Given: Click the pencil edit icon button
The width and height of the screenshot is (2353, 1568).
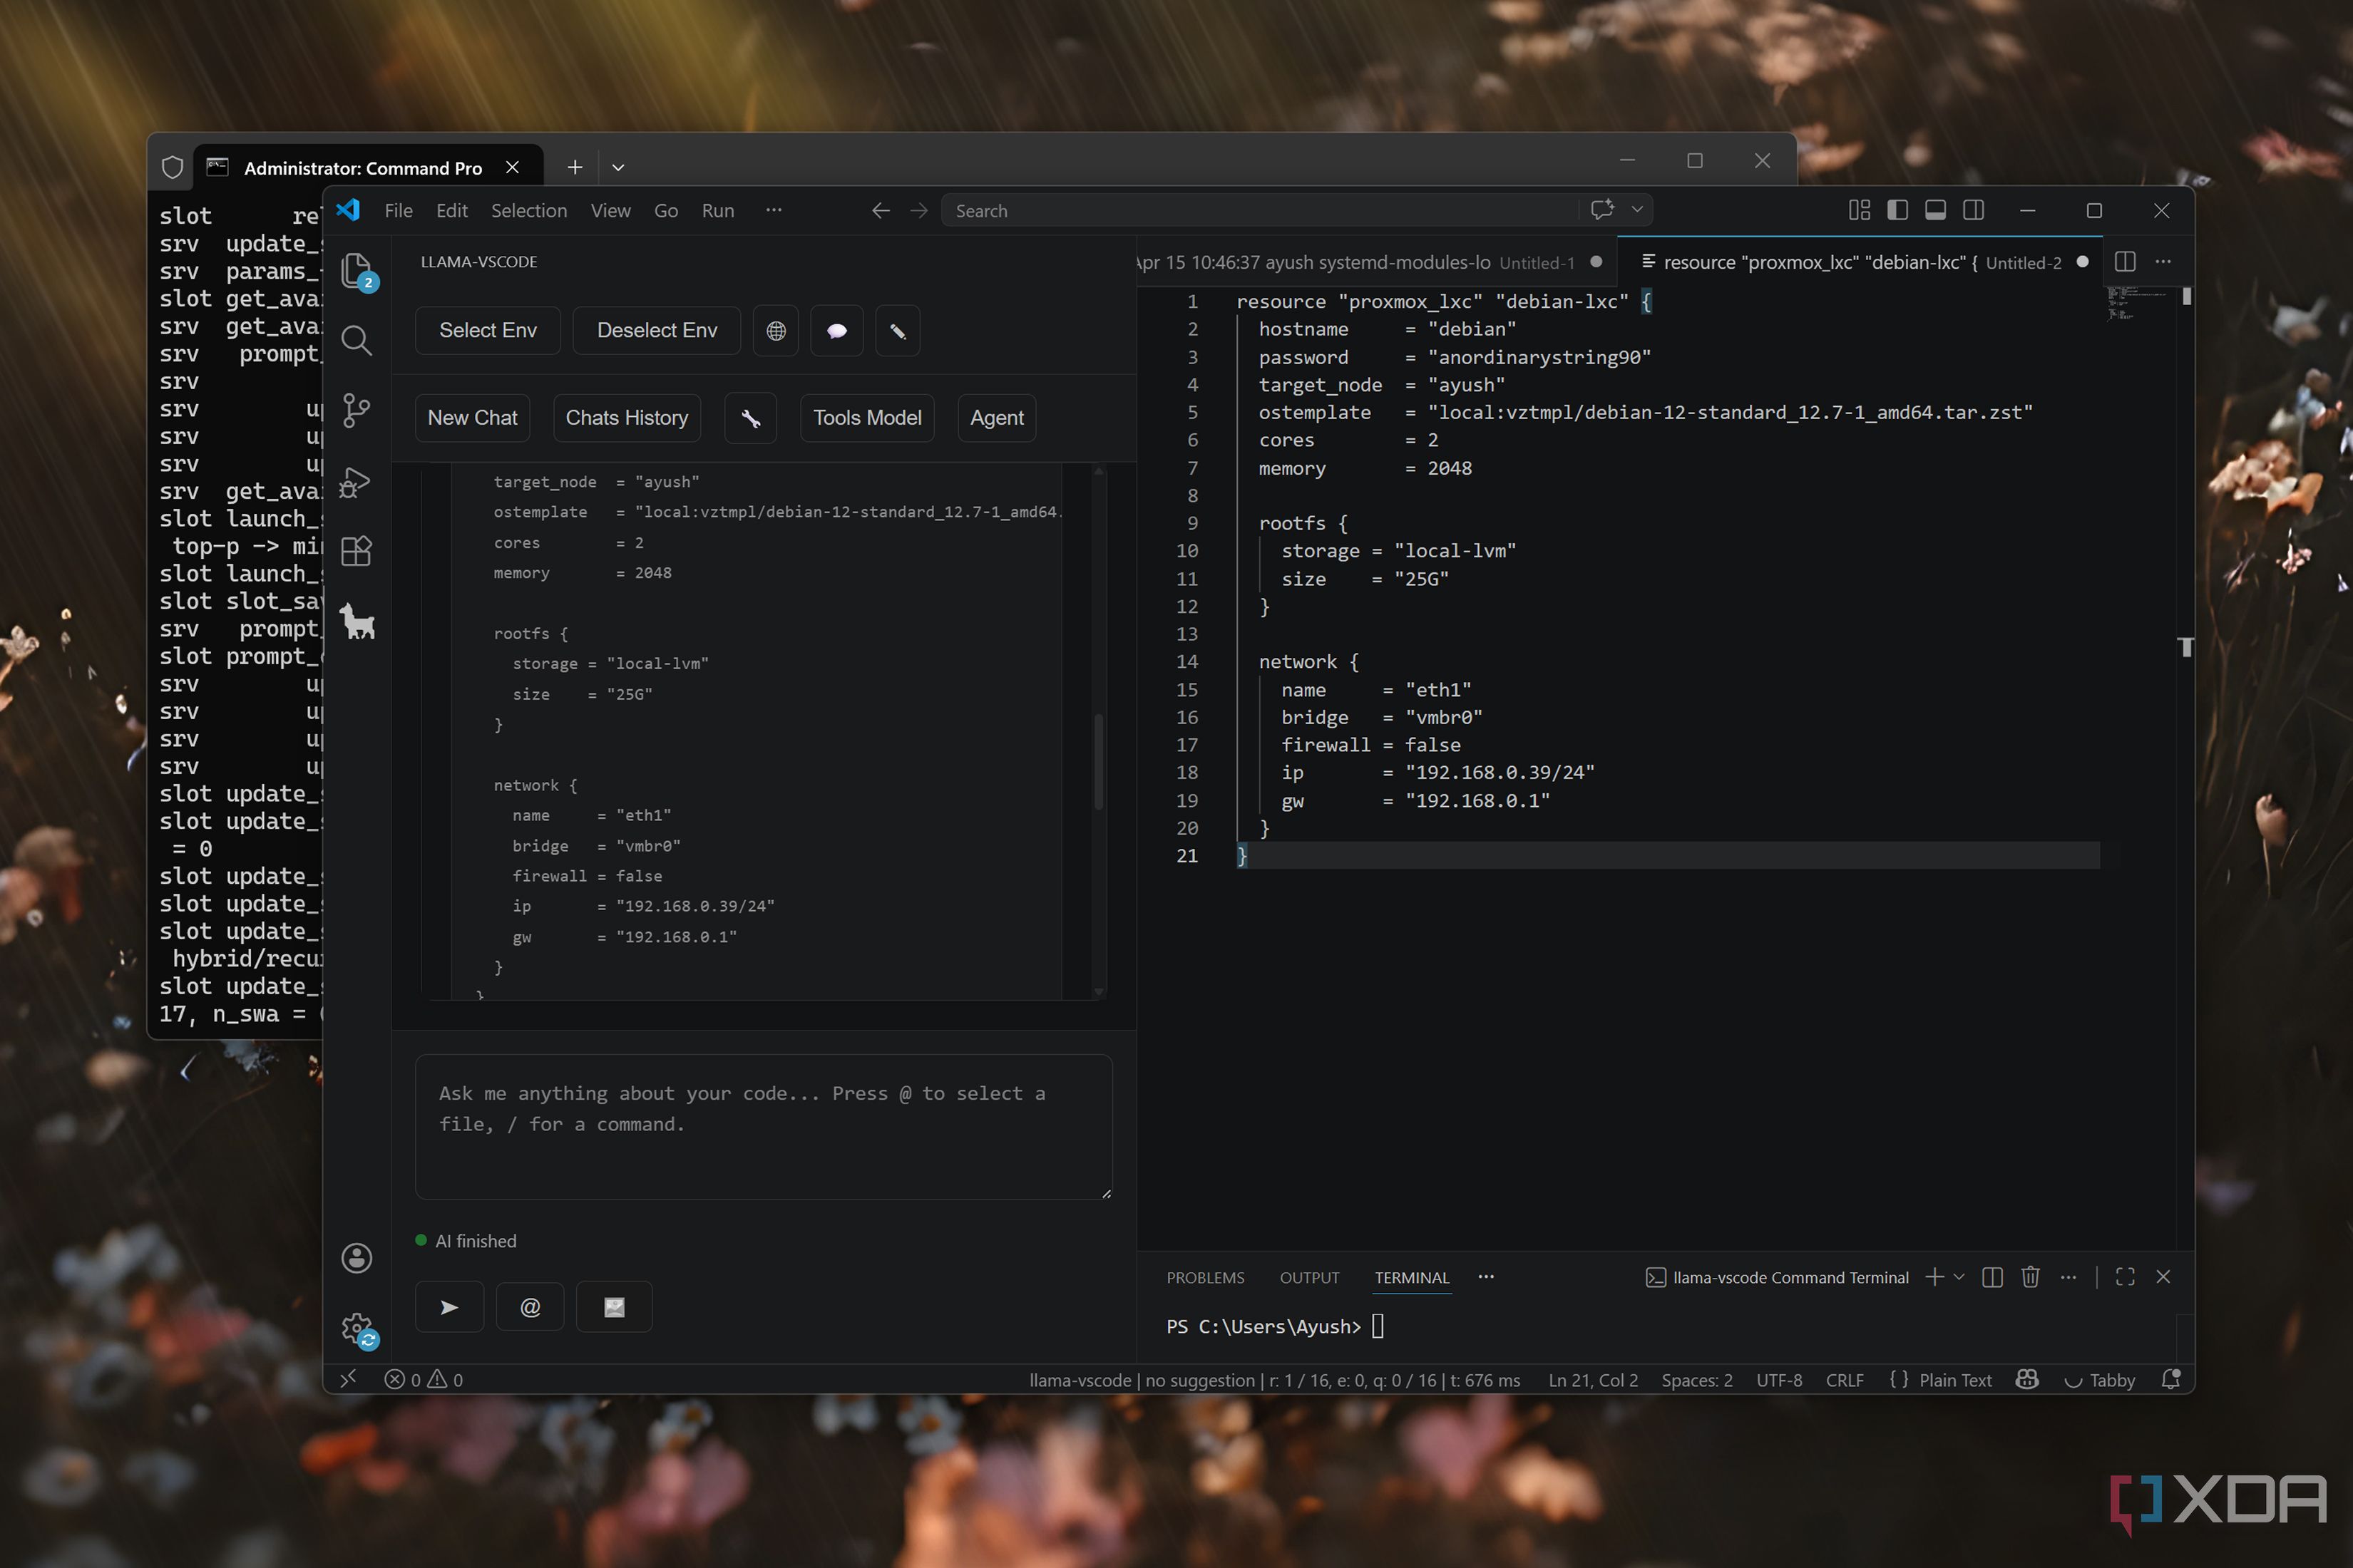Looking at the screenshot, I should click(x=898, y=331).
